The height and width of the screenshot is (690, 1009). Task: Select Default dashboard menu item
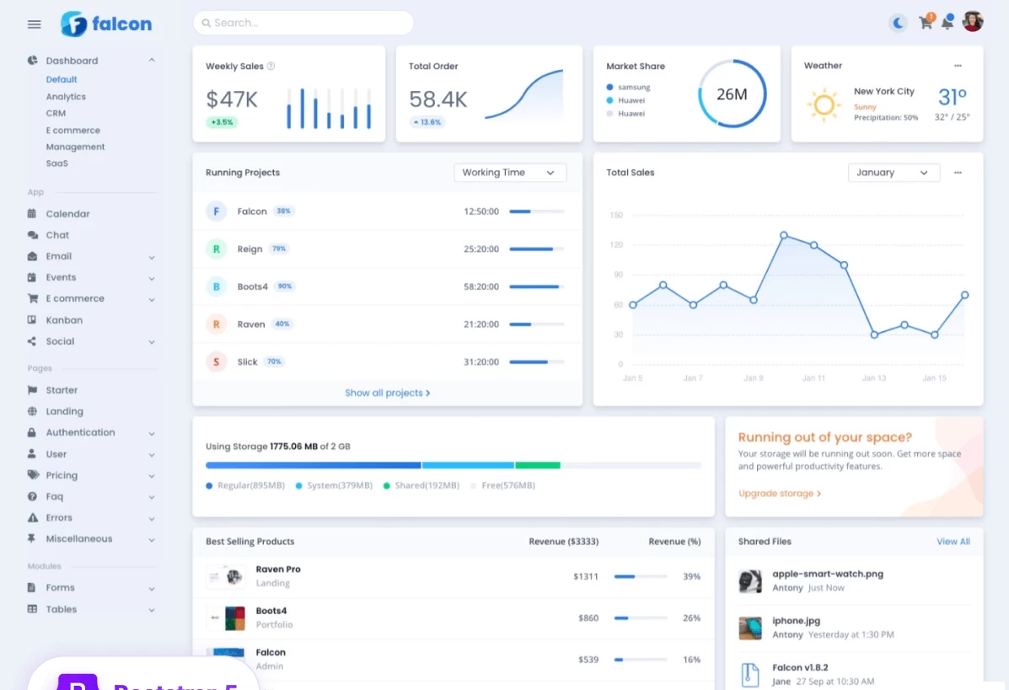pos(62,79)
